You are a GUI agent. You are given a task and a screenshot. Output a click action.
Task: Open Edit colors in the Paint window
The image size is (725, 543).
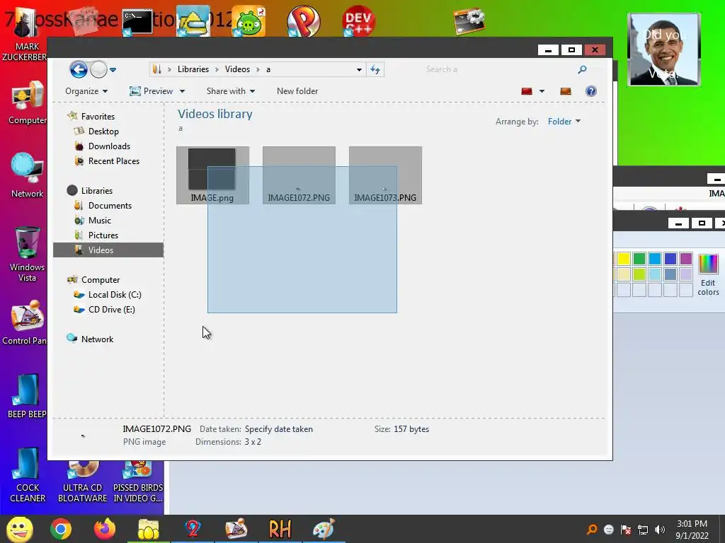(708, 275)
